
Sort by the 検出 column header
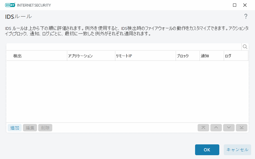coord(37,56)
